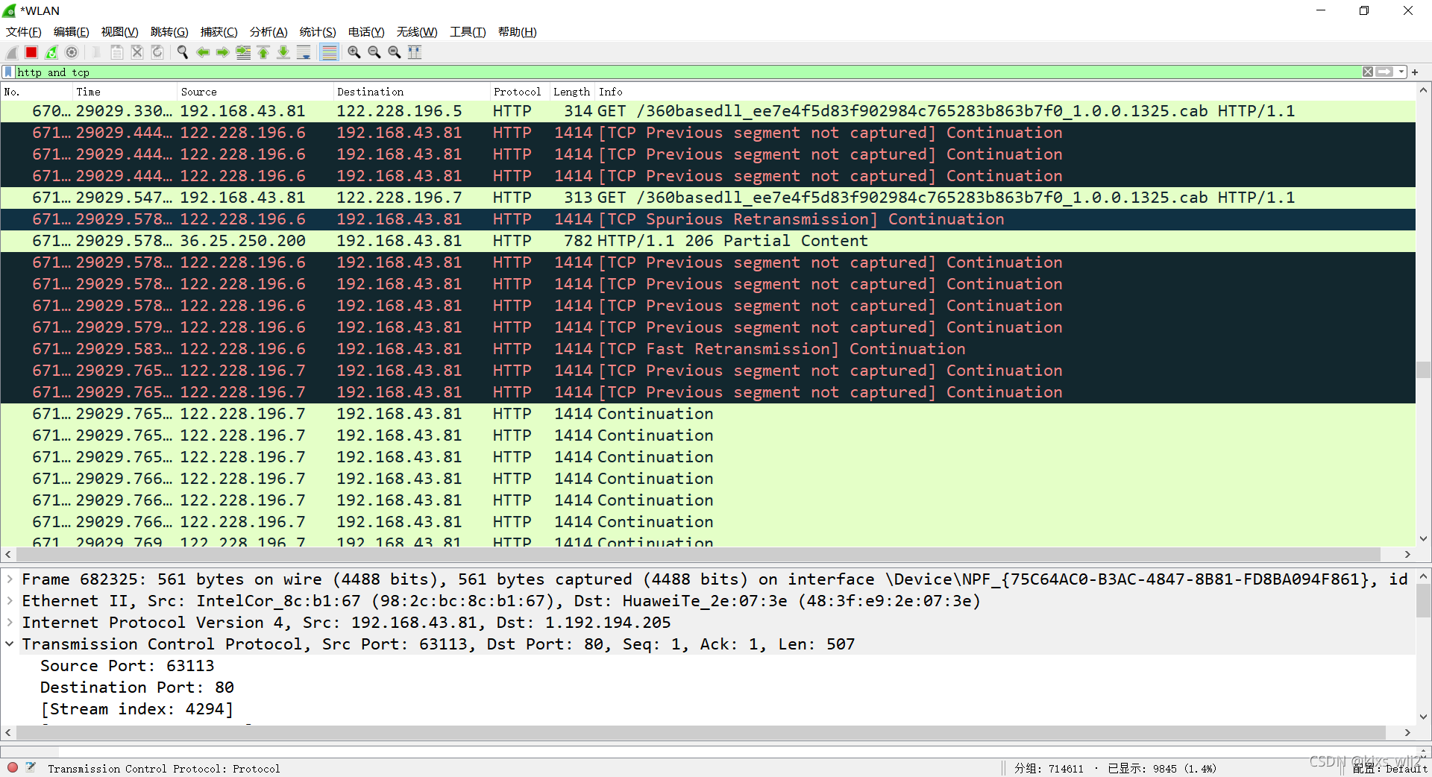Open the 编辑(E) menu

(x=72, y=32)
